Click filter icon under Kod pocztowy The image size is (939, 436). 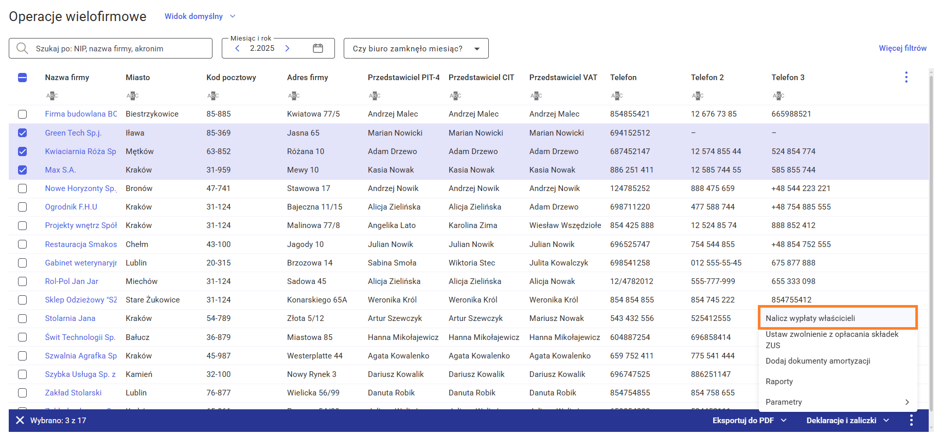point(213,96)
